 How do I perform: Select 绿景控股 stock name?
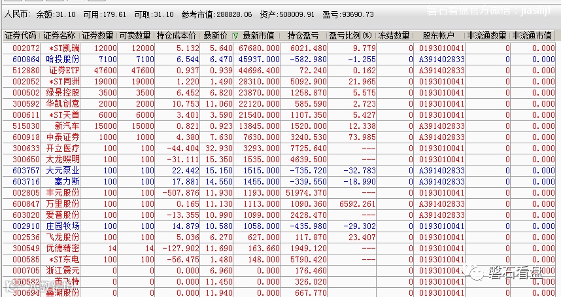pos(63,92)
